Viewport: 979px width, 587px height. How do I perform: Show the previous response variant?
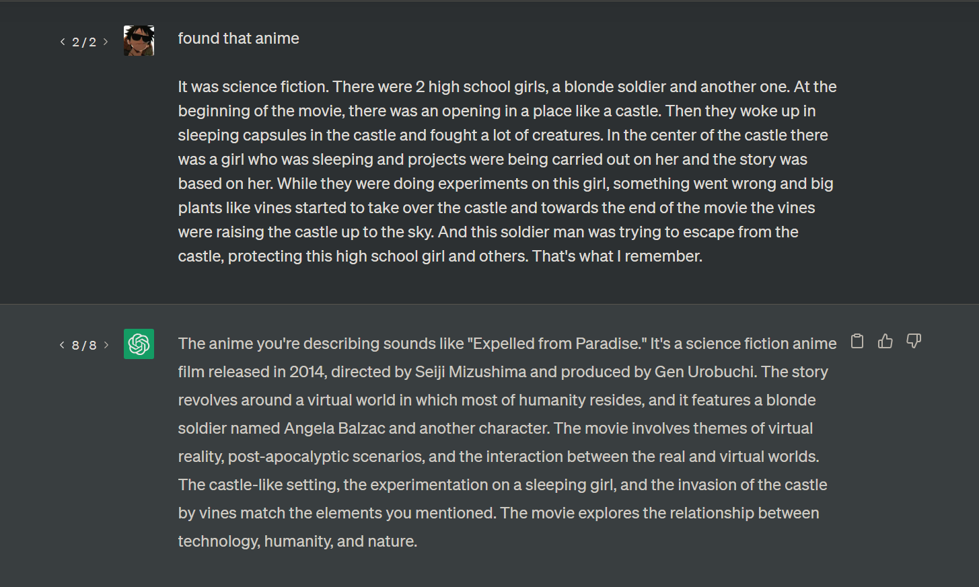click(x=63, y=345)
